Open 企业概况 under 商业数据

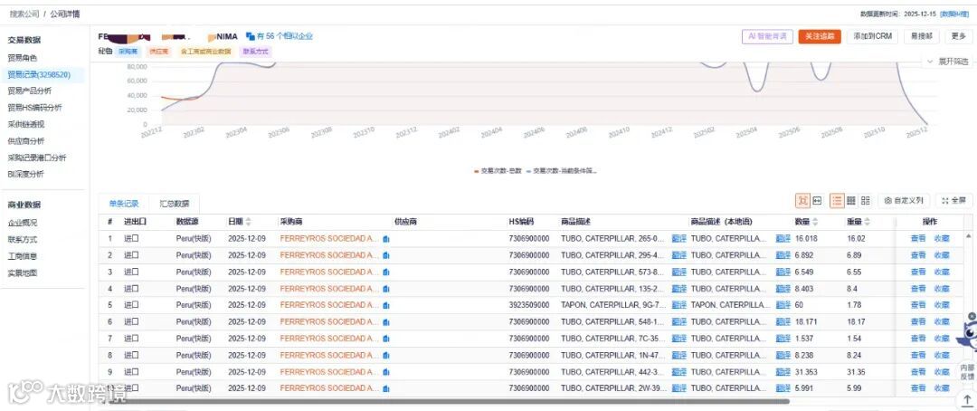[x=22, y=223]
